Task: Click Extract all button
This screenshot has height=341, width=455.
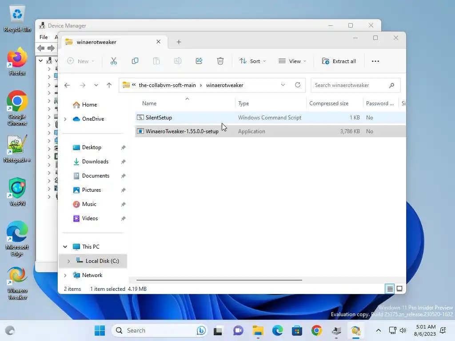Action: click(339, 61)
